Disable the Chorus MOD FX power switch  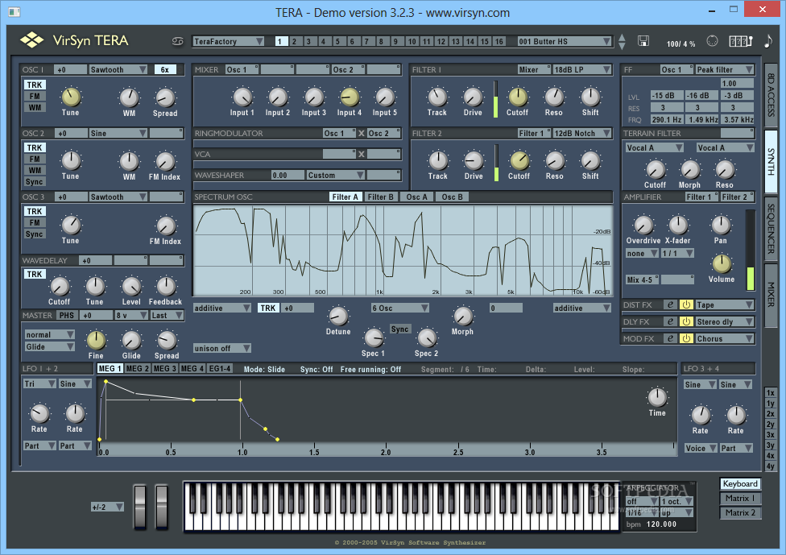click(x=685, y=338)
